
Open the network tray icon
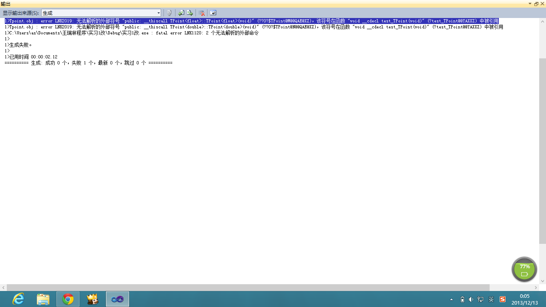(x=480, y=299)
